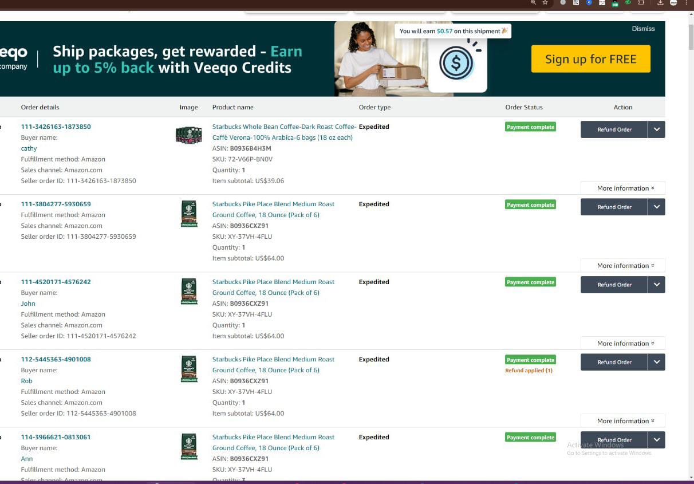Open buyer name link John
This screenshot has width=694, height=484.
[28, 304]
